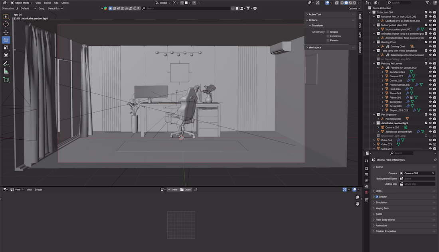Open the Drag Select Box dropdown
Viewport: 439px width, 252px height.
[x=55, y=8]
